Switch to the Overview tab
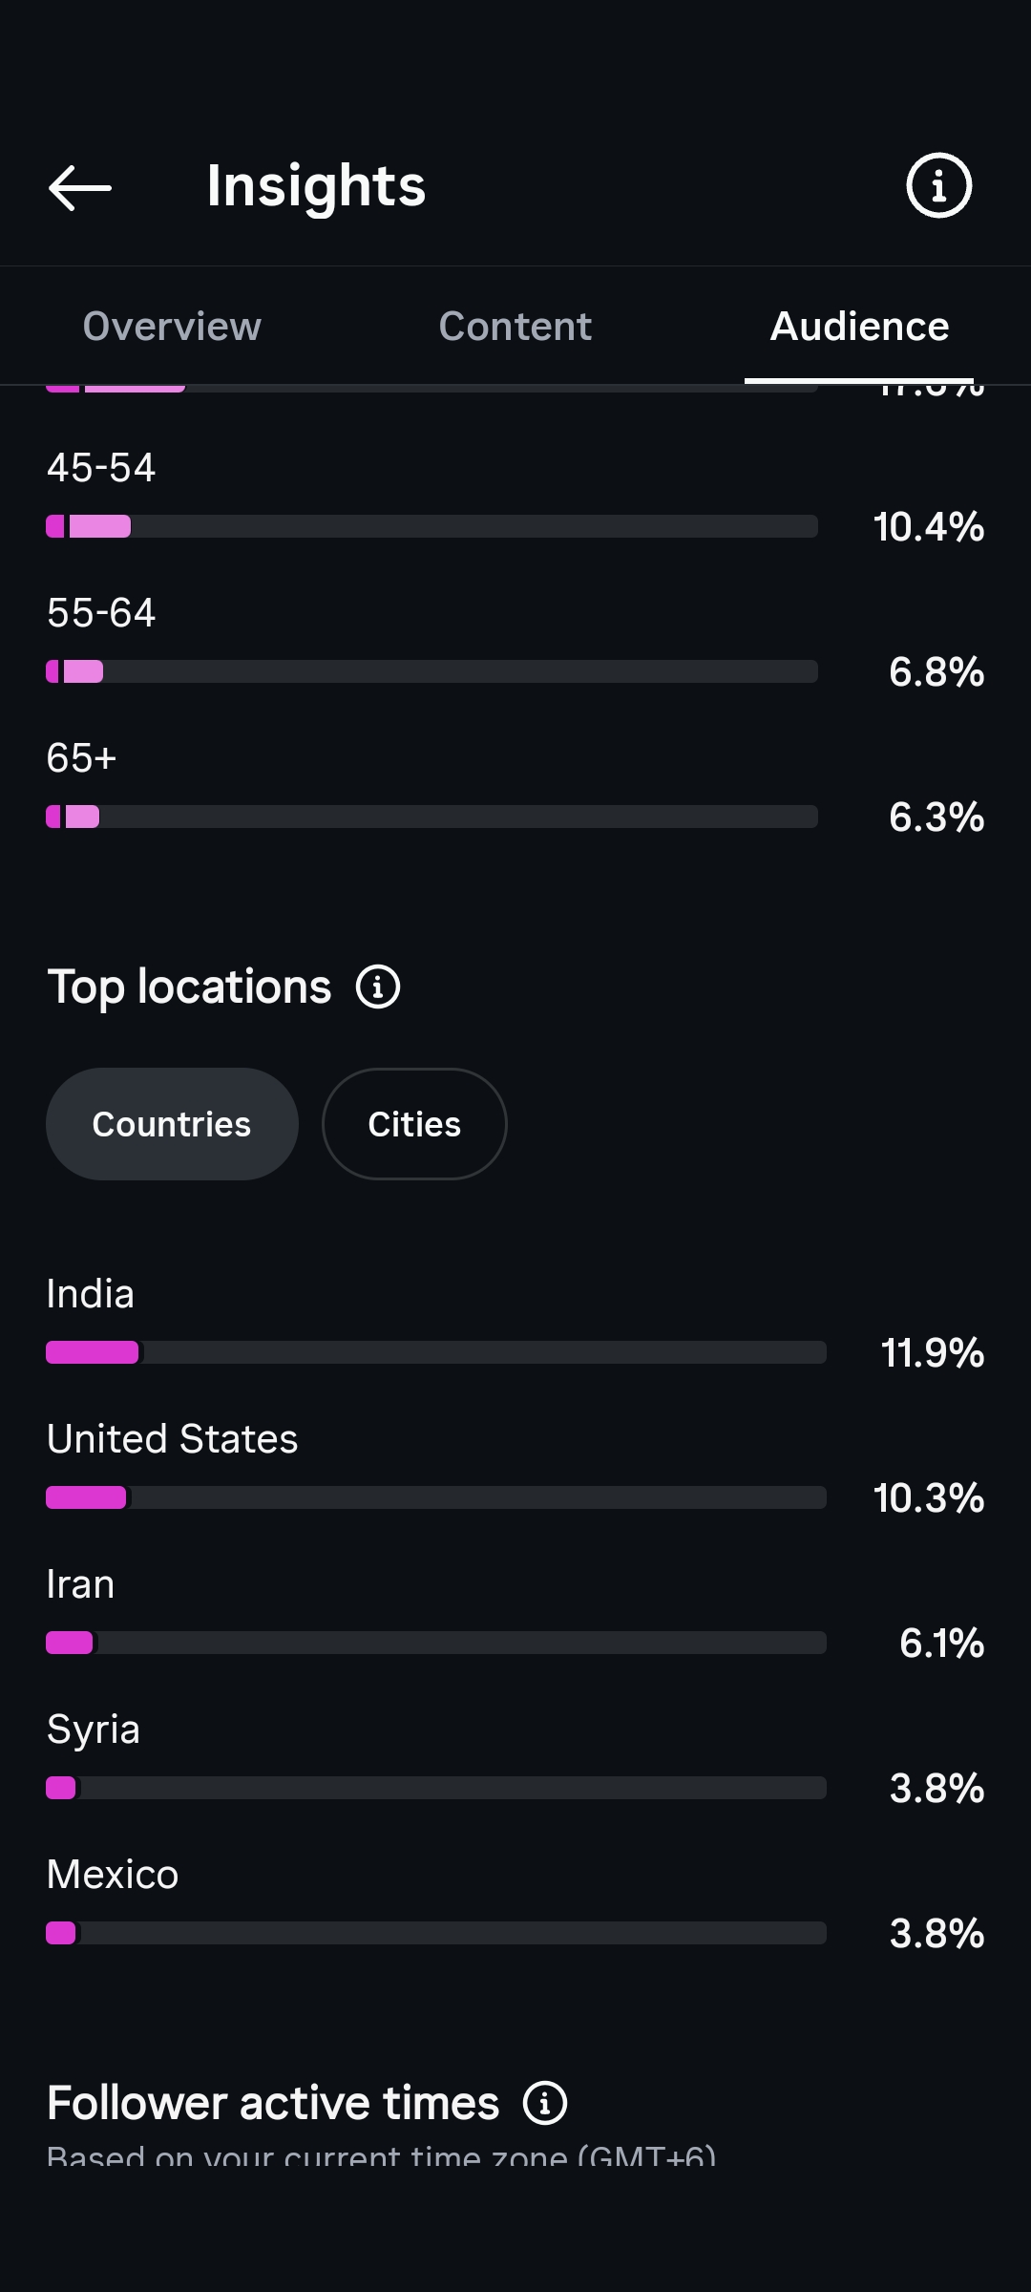Screen dimensions: 1031x2292 (172, 327)
